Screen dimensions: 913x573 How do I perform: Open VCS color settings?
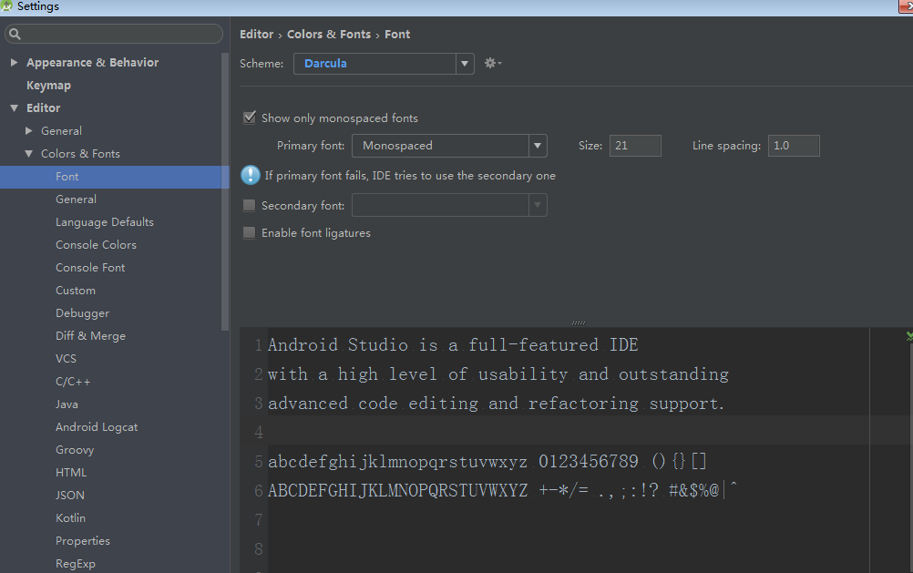pyautogui.click(x=66, y=359)
